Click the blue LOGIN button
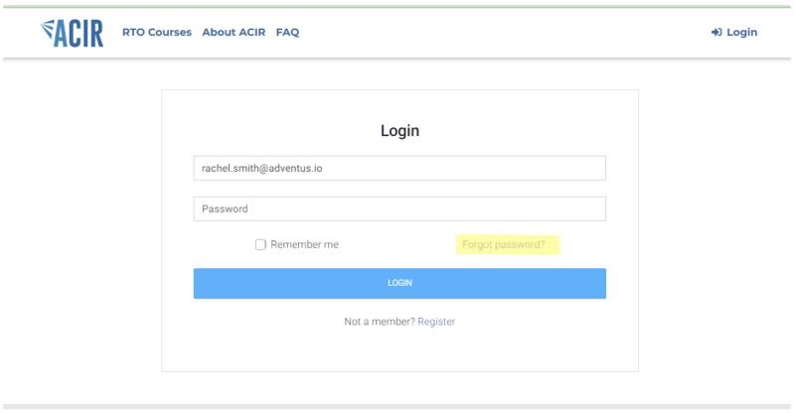 (399, 283)
